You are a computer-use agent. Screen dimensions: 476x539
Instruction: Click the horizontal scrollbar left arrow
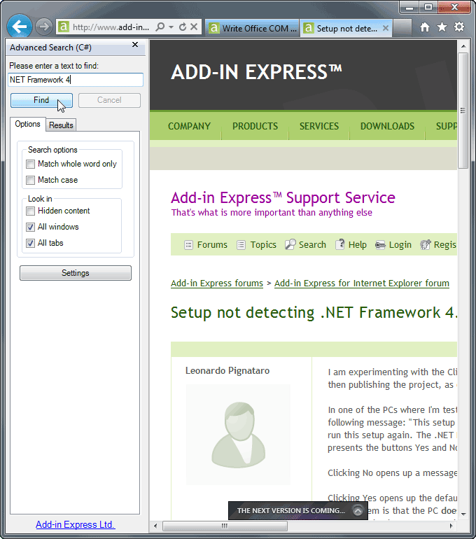155,526
